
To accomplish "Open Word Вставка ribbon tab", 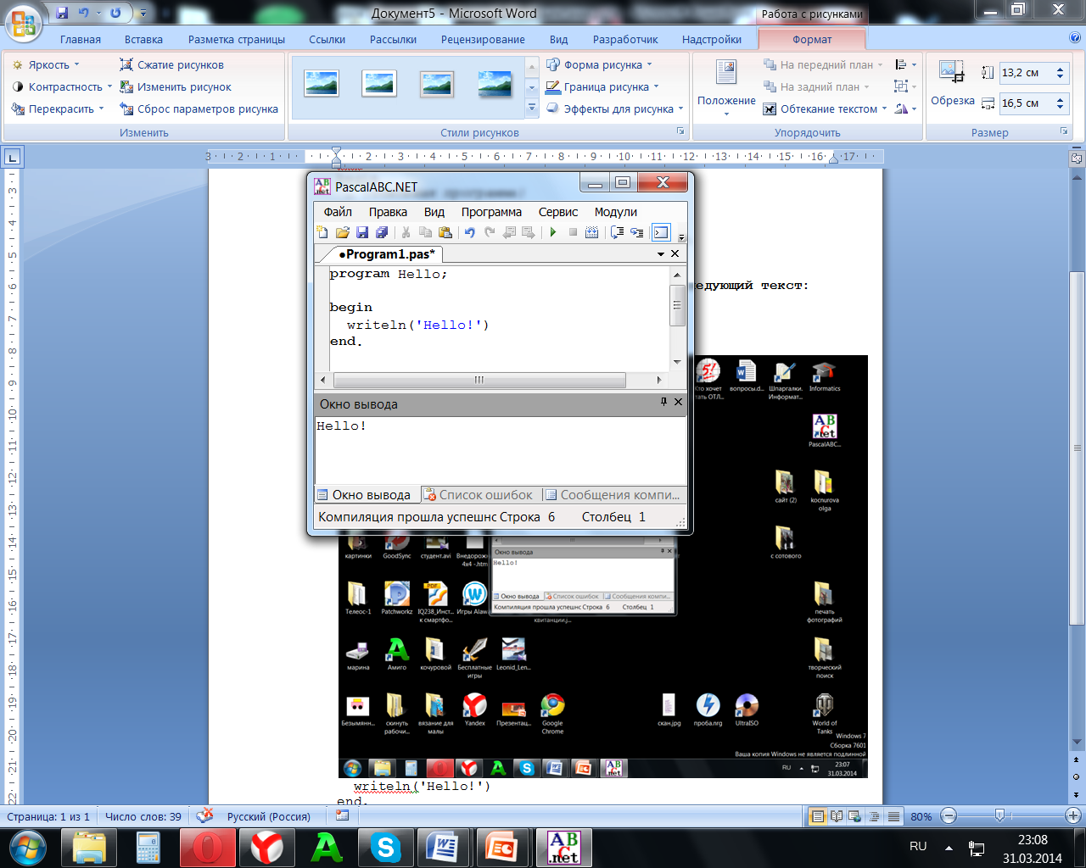I will click(143, 40).
